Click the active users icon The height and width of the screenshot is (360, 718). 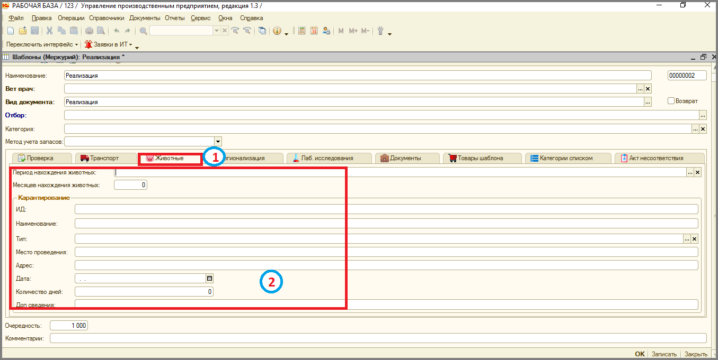[326, 31]
